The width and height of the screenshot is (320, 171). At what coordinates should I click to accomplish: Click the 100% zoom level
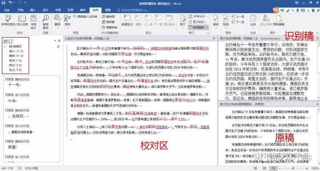pyautogui.click(x=315, y=168)
